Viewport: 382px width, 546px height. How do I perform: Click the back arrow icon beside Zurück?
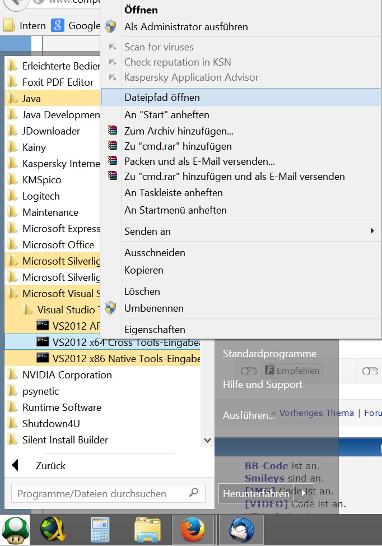click(x=15, y=465)
